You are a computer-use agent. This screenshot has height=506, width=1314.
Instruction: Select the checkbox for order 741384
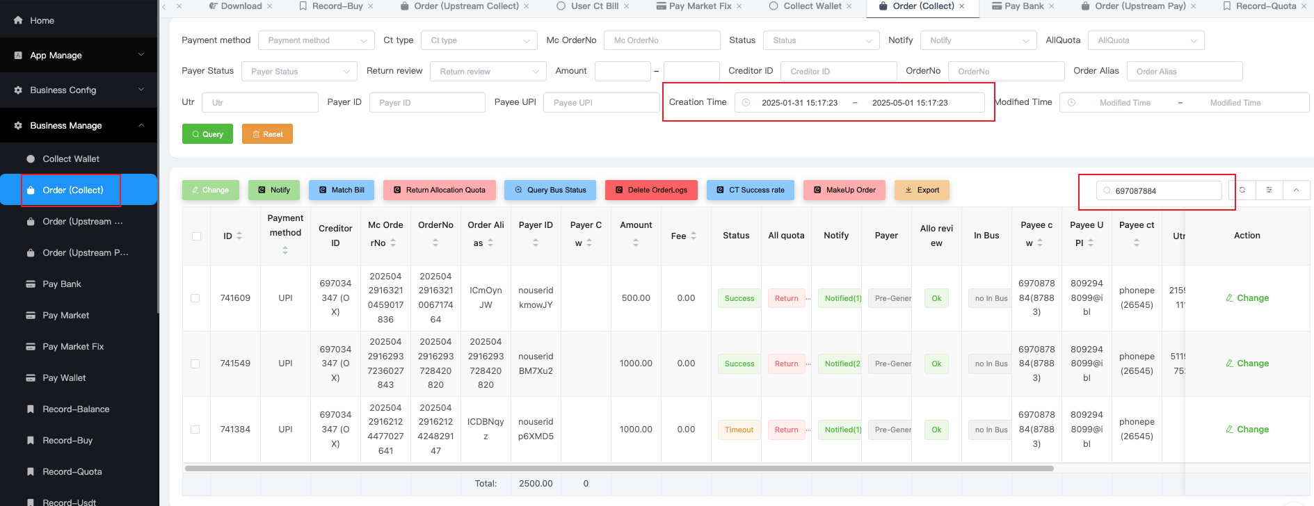(x=195, y=430)
